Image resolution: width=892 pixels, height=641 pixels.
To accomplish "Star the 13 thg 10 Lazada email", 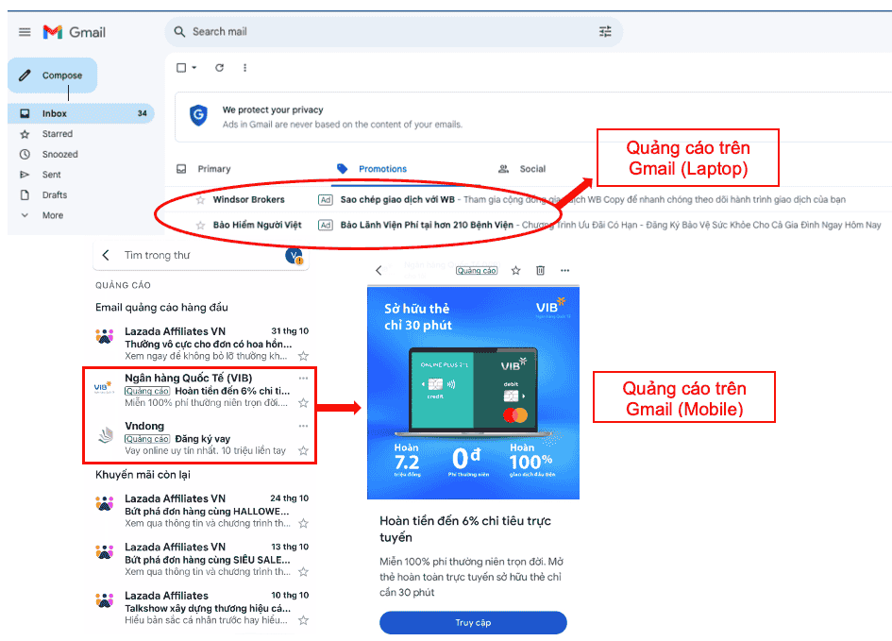I will (x=304, y=571).
